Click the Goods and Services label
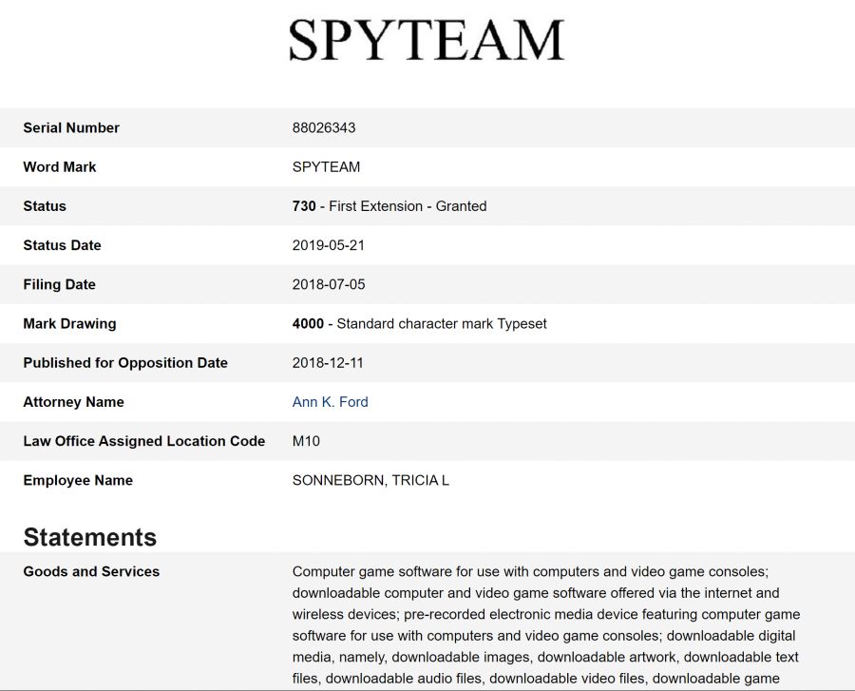Image resolution: width=855 pixels, height=691 pixels. pyautogui.click(x=91, y=571)
